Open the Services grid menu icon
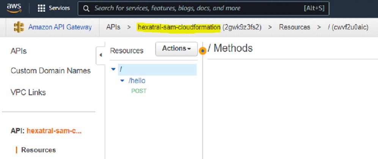Image resolution: width=378 pixels, height=159 pixels. (41, 8)
